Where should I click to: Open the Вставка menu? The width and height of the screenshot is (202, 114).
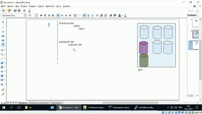[24, 6]
